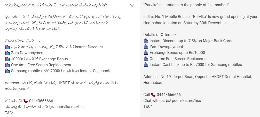The width and height of the screenshot is (260, 117).
Task: Click the shopping bag icon beside Kannada 'Zero Downpayment'
Action: coord(7,53)
